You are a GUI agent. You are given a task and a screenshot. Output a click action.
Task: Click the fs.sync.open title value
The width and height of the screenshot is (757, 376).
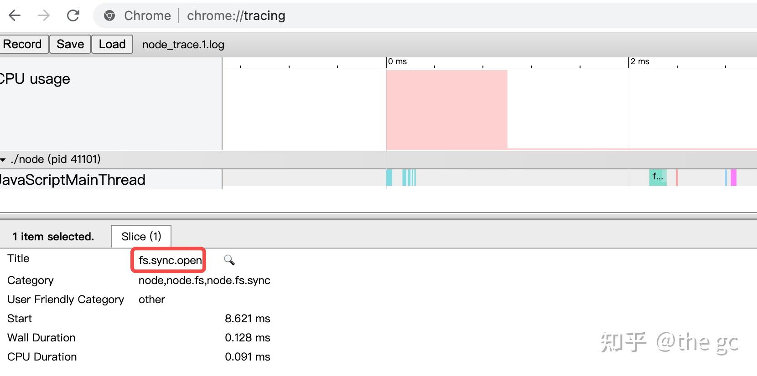170,260
